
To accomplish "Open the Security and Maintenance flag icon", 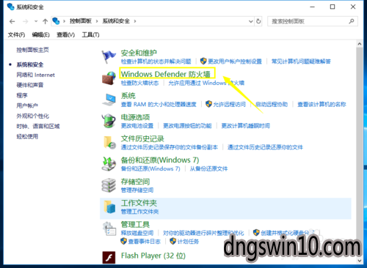I will point(109,56).
